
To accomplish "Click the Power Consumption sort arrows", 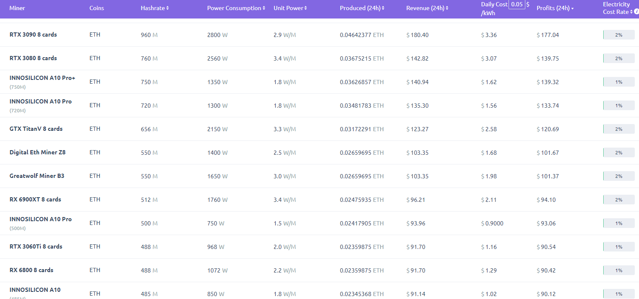I will click(264, 8).
